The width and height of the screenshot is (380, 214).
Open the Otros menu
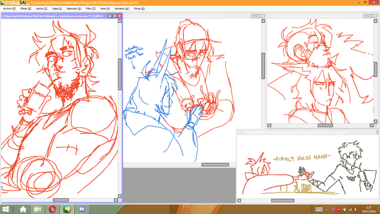point(139,8)
